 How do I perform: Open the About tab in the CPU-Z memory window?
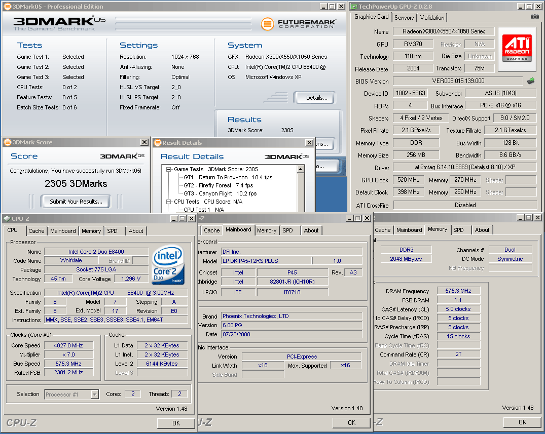[482, 230]
